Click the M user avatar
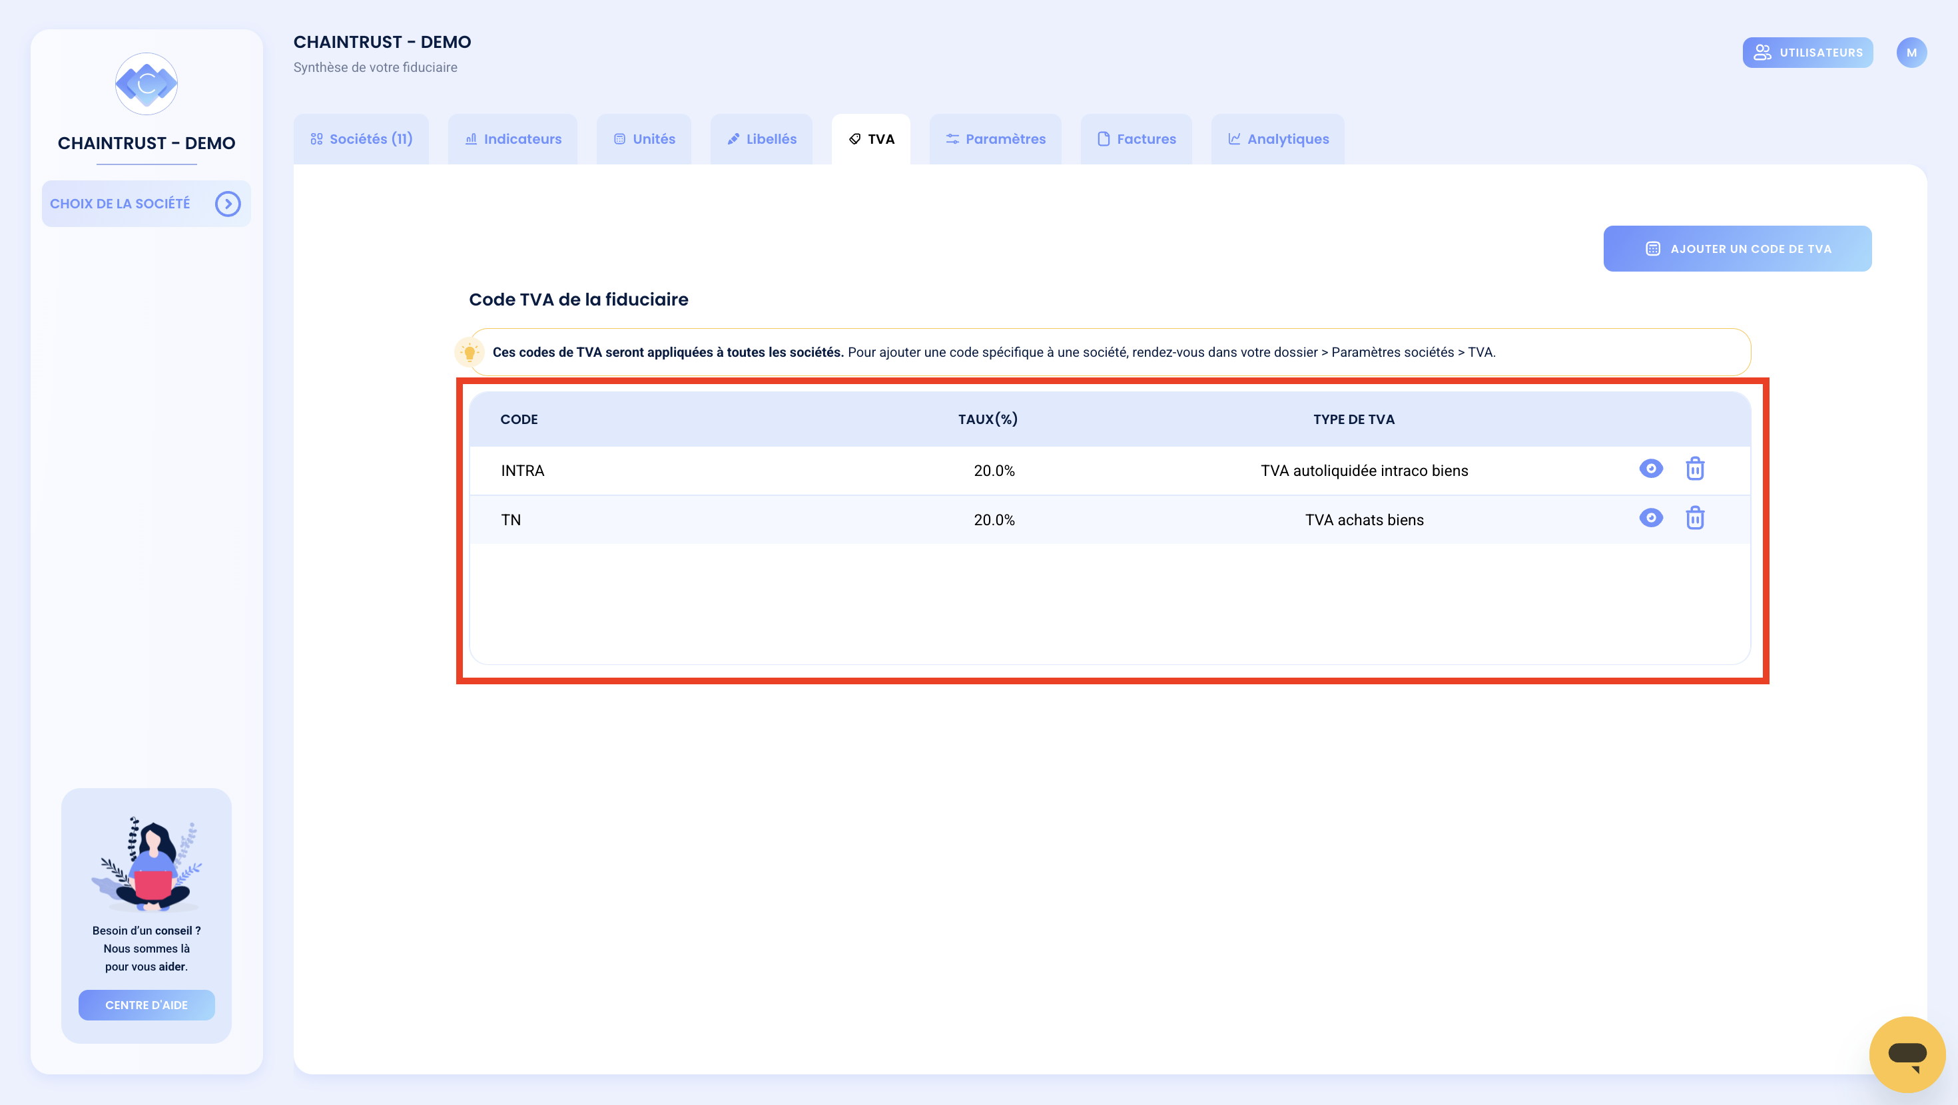Viewport: 1958px width, 1105px height. (1911, 53)
